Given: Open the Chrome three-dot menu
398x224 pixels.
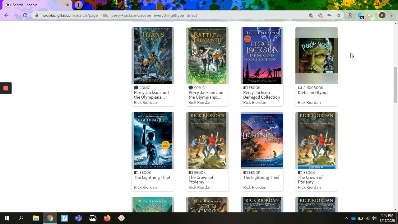Looking at the screenshot, I should [x=392, y=15].
